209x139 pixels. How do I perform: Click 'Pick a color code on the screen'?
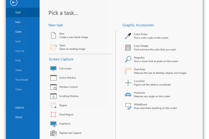coord(151,38)
